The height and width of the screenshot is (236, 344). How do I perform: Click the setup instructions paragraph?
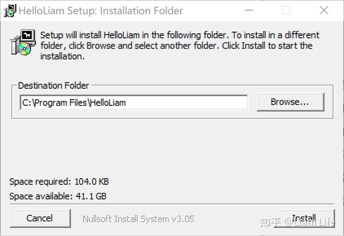176,46
